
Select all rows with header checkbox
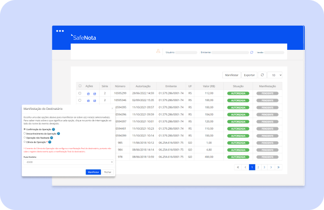[x=80, y=86]
